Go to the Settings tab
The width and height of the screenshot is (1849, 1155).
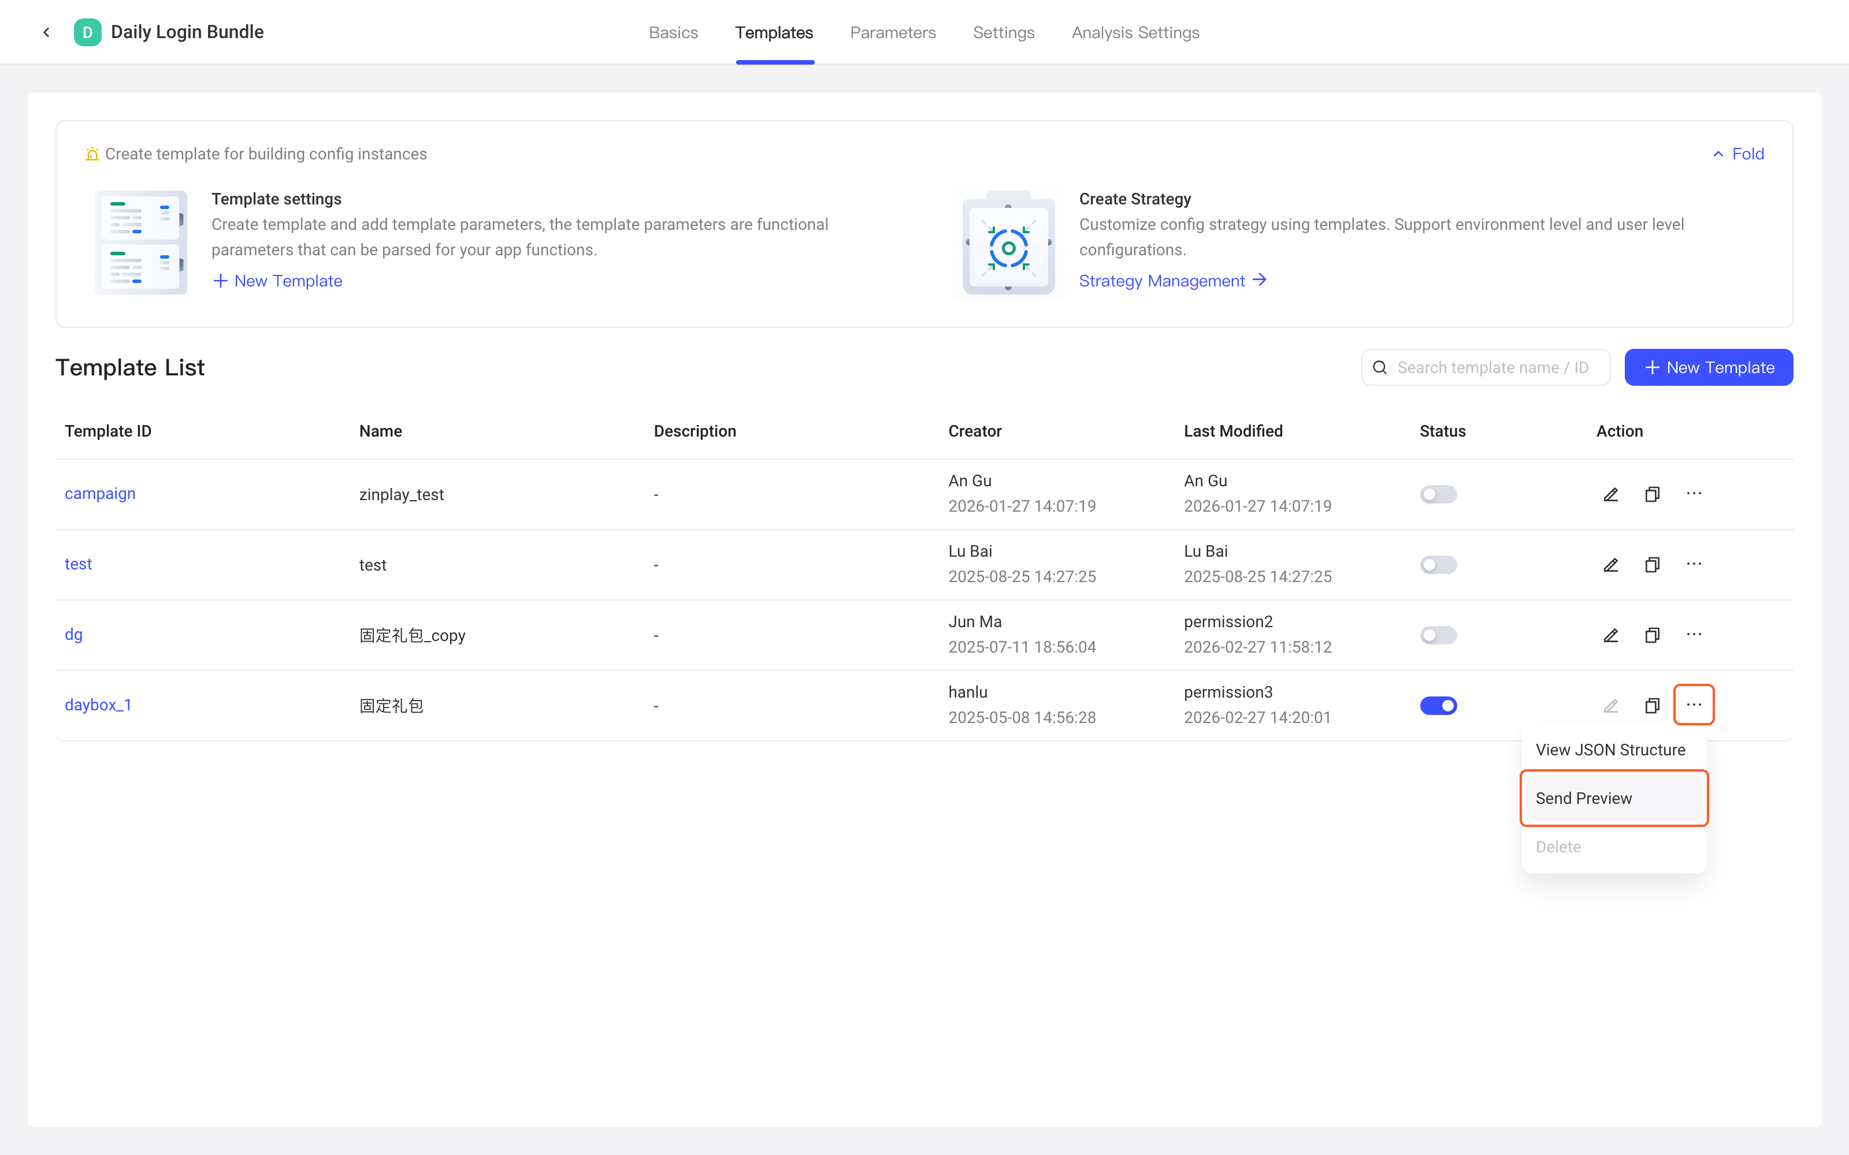pos(1003,32)
